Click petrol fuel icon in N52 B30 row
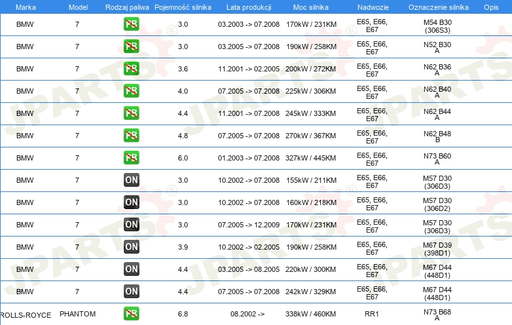512x325 pixels. click(131, 47)
